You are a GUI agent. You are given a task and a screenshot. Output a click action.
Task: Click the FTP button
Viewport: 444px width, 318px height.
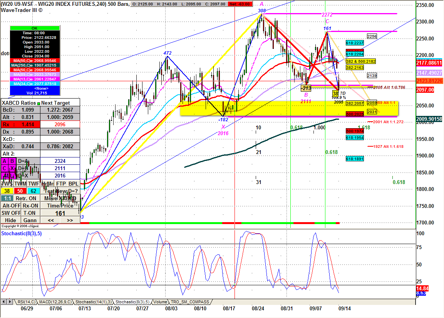(x=61, y=184)
